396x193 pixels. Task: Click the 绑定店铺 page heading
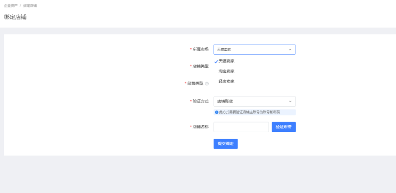(x=15, y=17)
